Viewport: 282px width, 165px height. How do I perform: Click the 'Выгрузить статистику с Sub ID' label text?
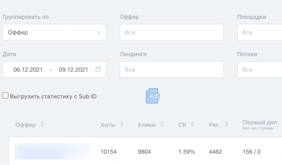click(x=53, y=96)
